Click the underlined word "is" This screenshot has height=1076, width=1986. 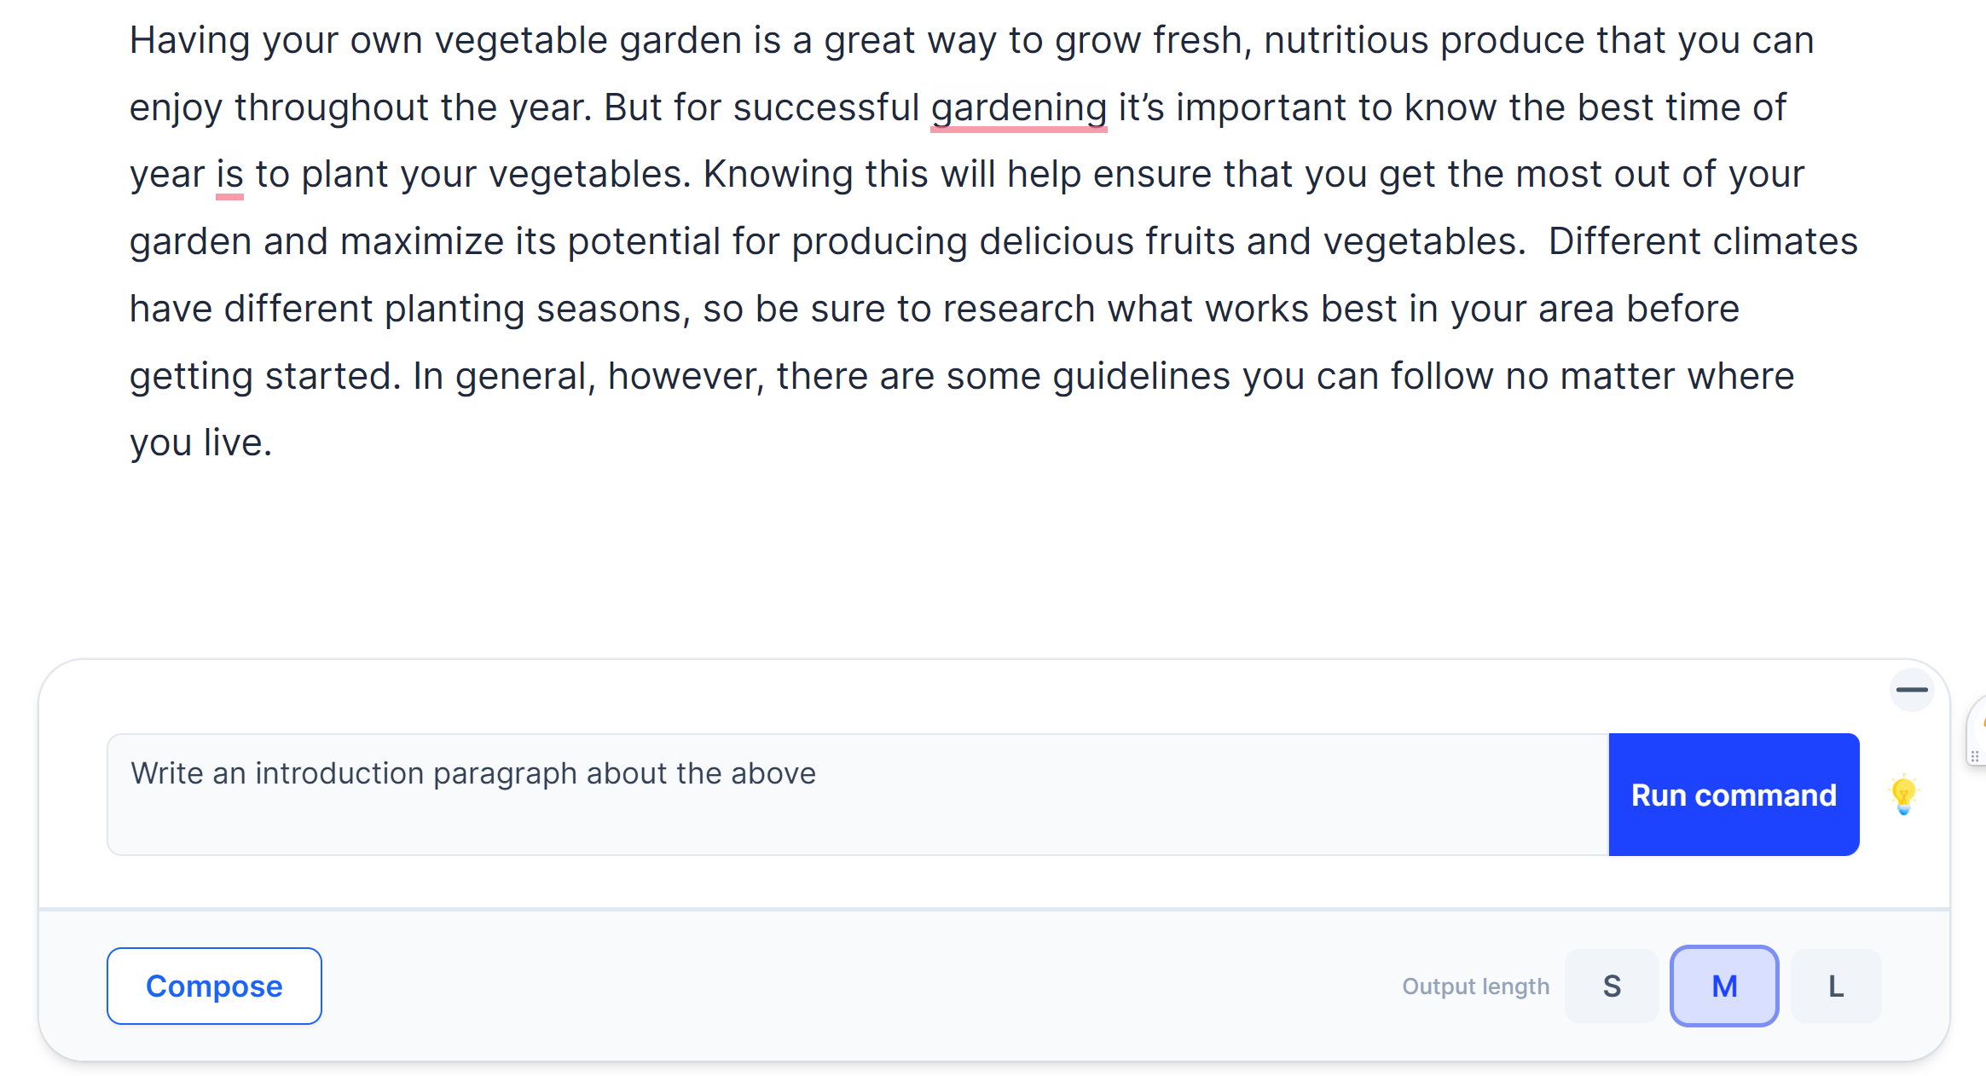coord(229,175)
